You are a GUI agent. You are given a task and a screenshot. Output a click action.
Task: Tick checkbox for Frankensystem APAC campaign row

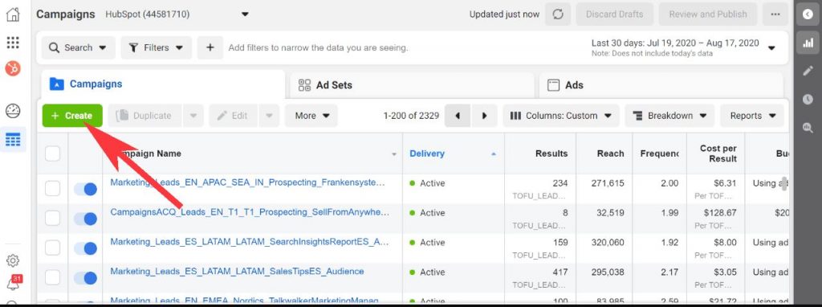coord(52,188)
